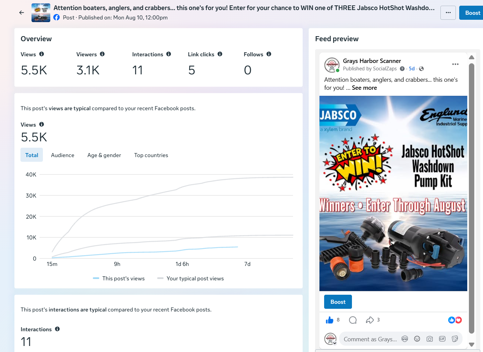Expand post text with See more
This screenshot has width=483, height=352.
click(x=364, y=88)
